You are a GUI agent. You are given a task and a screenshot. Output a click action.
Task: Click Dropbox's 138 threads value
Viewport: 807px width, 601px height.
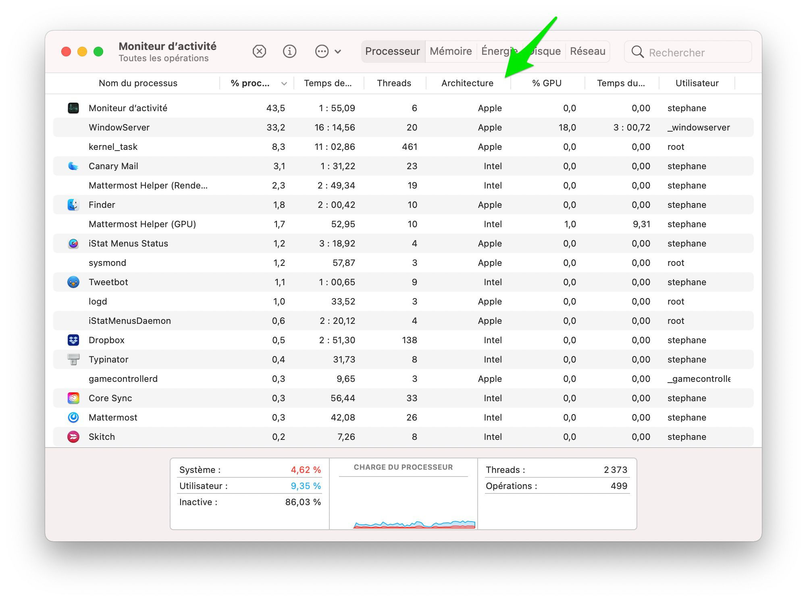[x=410, y=340]
